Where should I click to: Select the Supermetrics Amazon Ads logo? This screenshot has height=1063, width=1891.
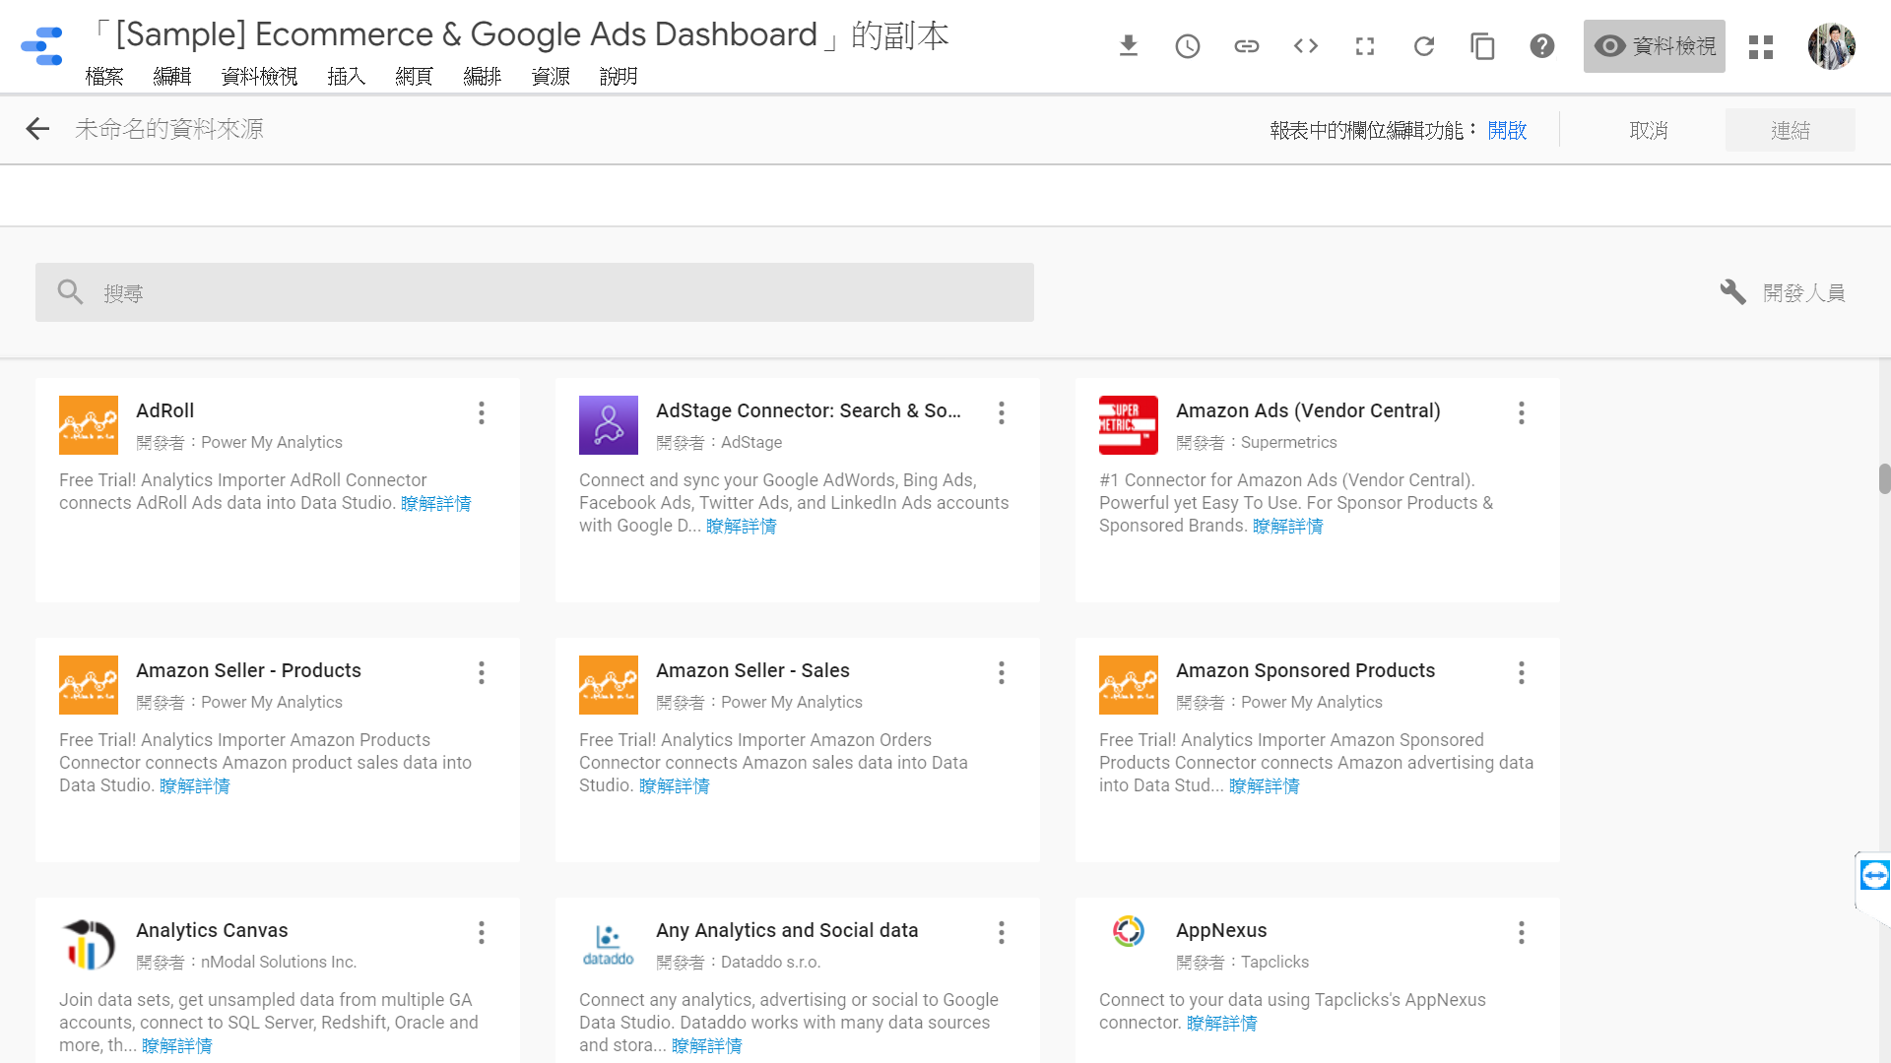1129,425
